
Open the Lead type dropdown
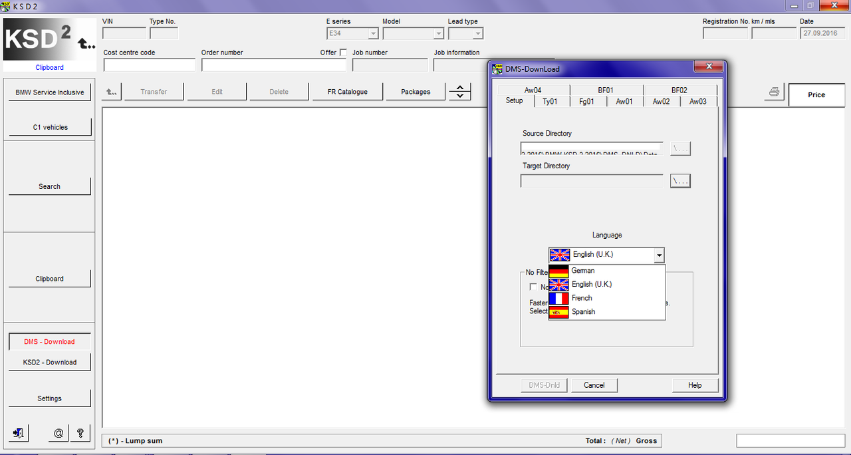(x=477, y=33)
